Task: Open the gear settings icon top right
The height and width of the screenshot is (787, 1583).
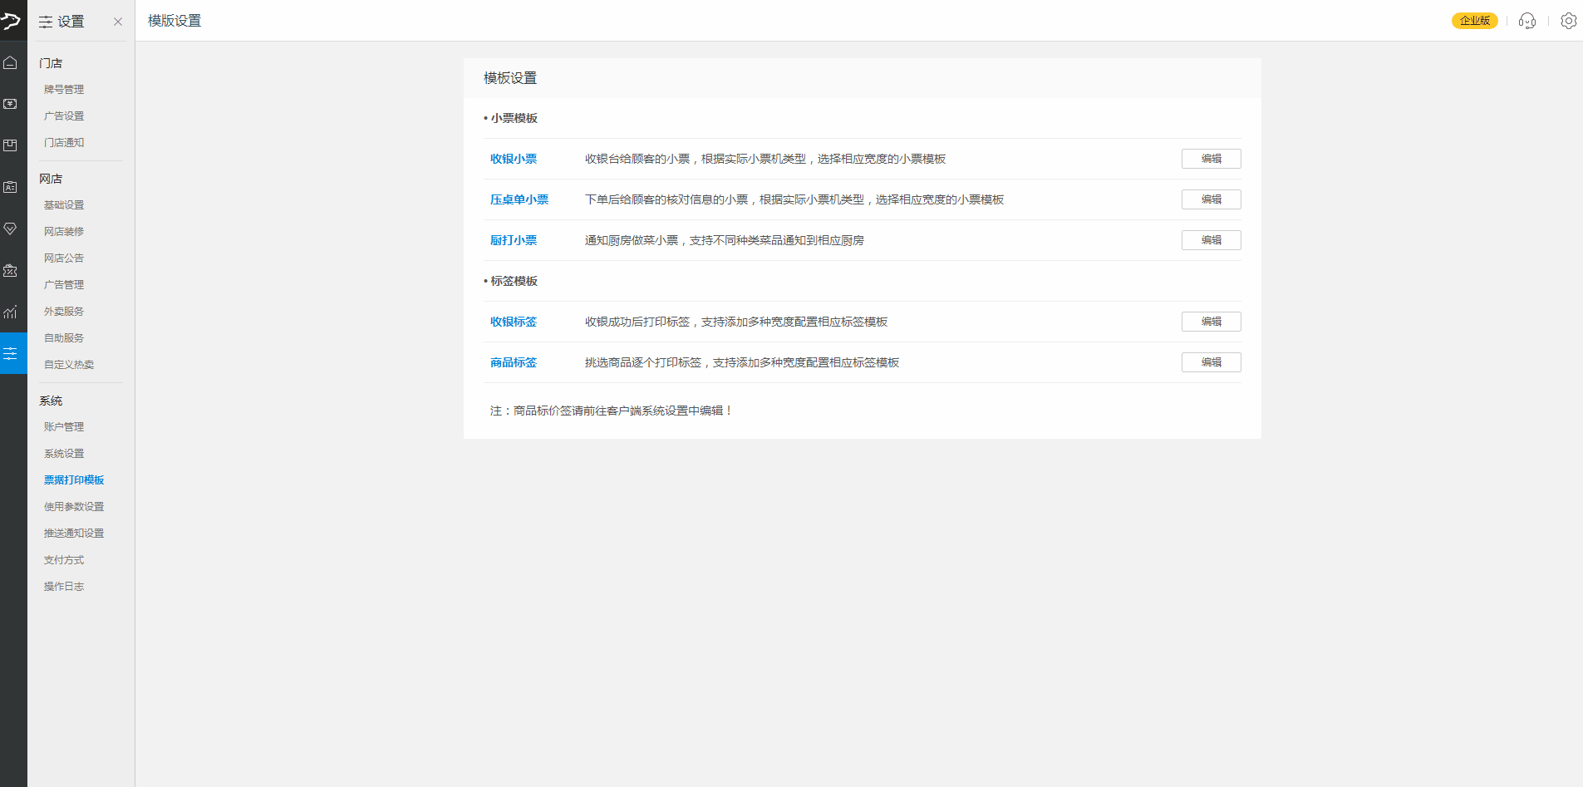Action: 1568,21
